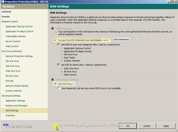Image resolution: width=178 pixels, height=132 pixels.
Task: Select Web Control in the Sections list
Action: 12,46
